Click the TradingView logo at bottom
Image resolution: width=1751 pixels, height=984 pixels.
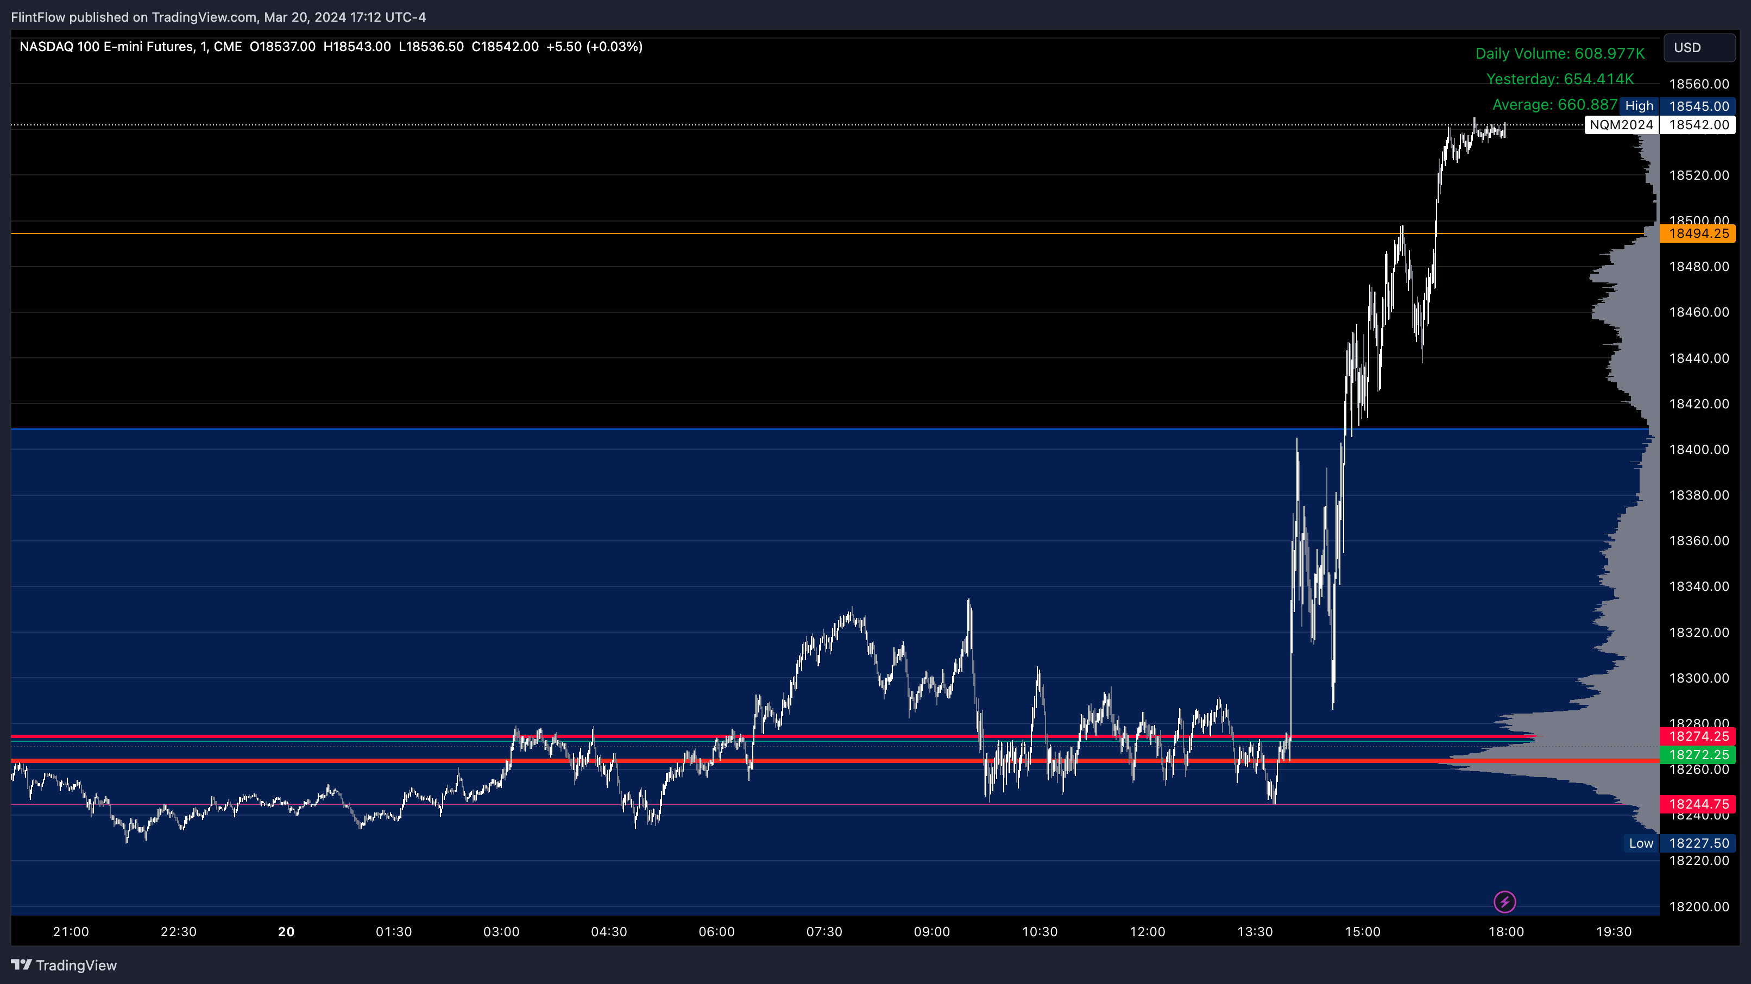pyautogui.click(x=64, y=965)
